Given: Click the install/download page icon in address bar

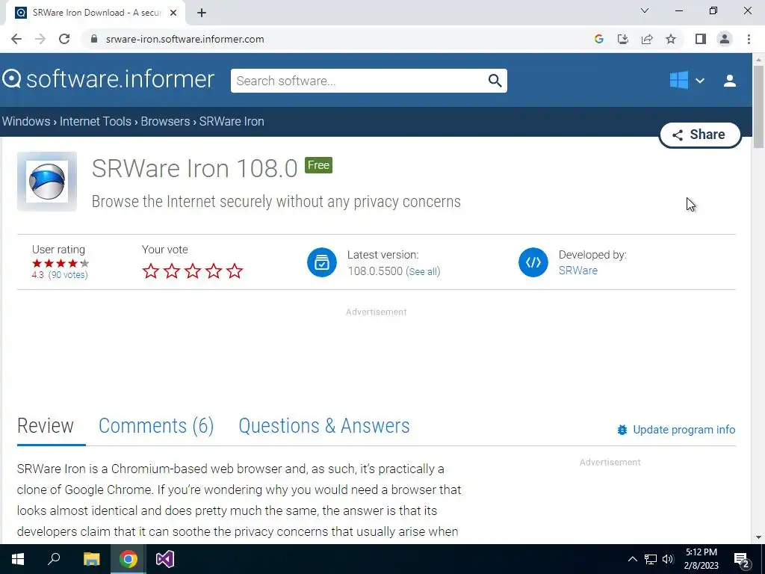Looking at the screenshot, I should [x=623, y=39].
